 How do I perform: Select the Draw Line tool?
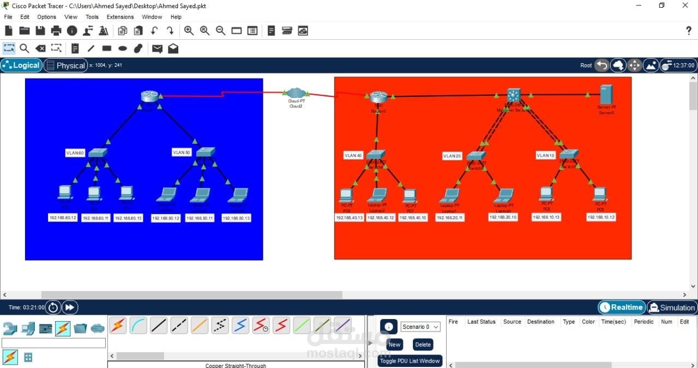pyautogui.click(x=91, y=48)
